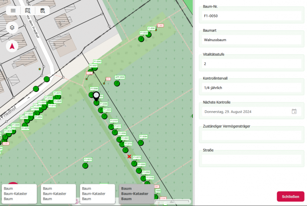The image size is (307, 206).
Task: Click the 5590 tree label
Action: [158, 191]
